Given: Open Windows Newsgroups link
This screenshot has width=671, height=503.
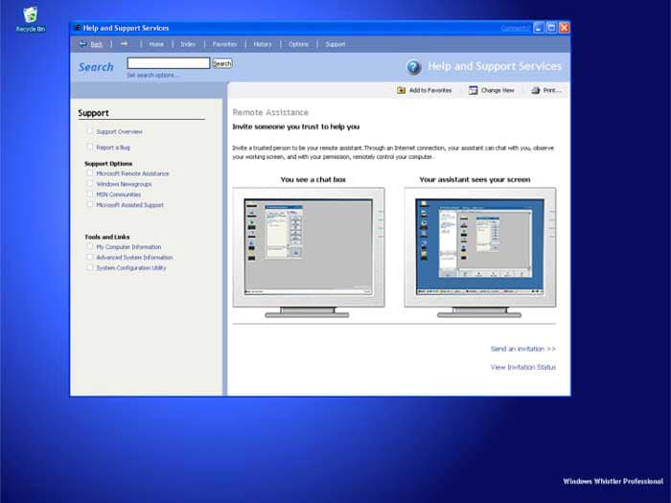Looking at the screenshot, I should [x=124, y=184].
